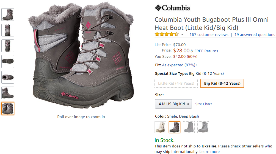Click Learn more about international shipping

[209, 152]
